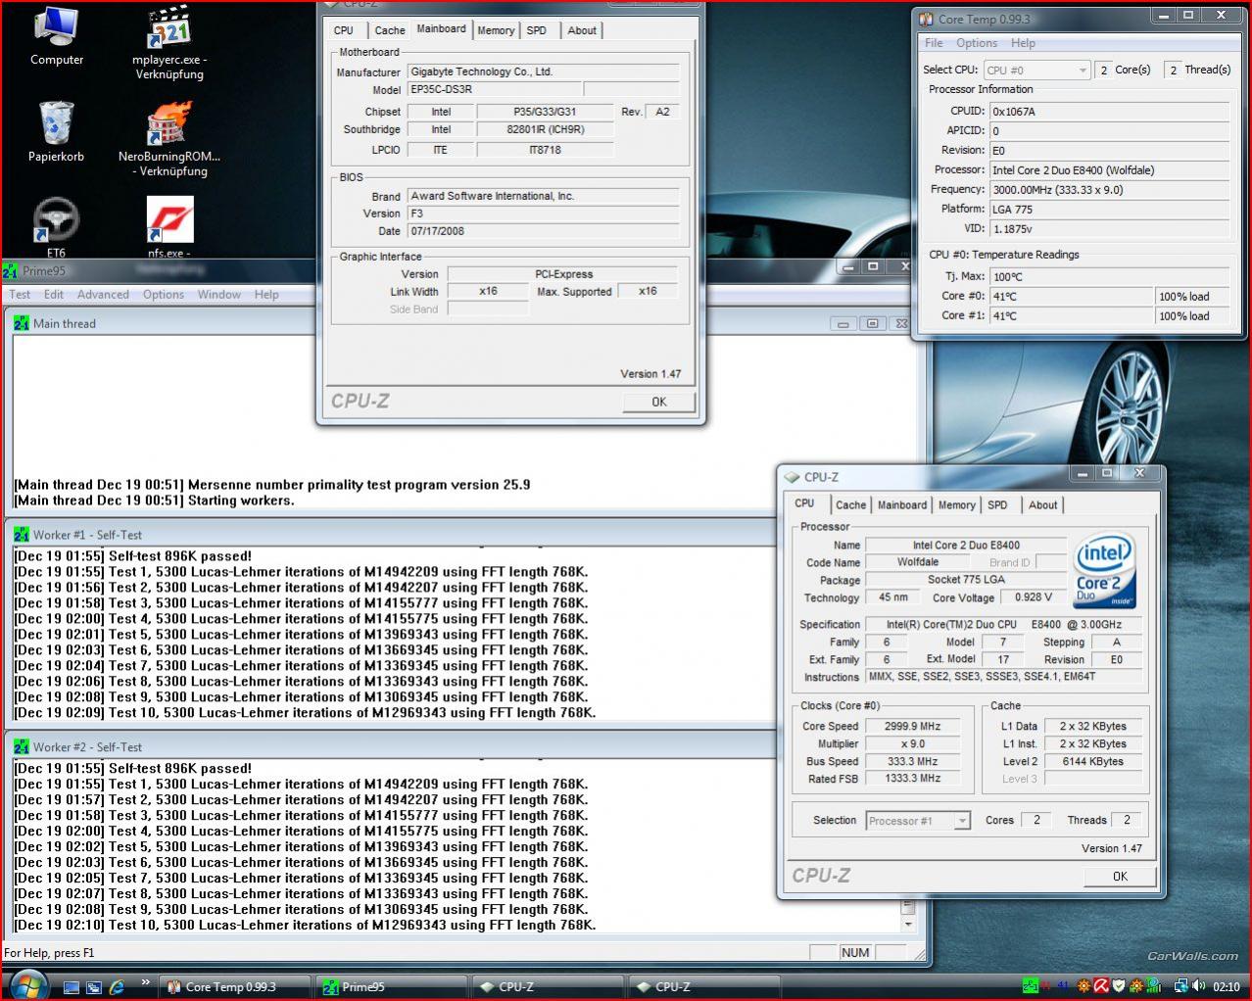Switch to About tab in processor CPU-Z window
The height and width of the screenshot is (1001, 1252).
pos(1042,505)
